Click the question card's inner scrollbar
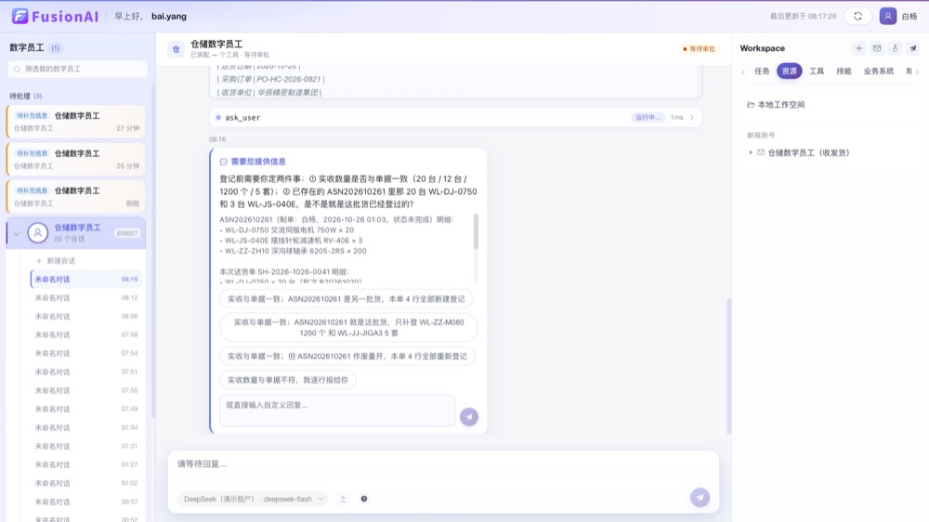Screen dimensions: 929x522 (476, 231)
